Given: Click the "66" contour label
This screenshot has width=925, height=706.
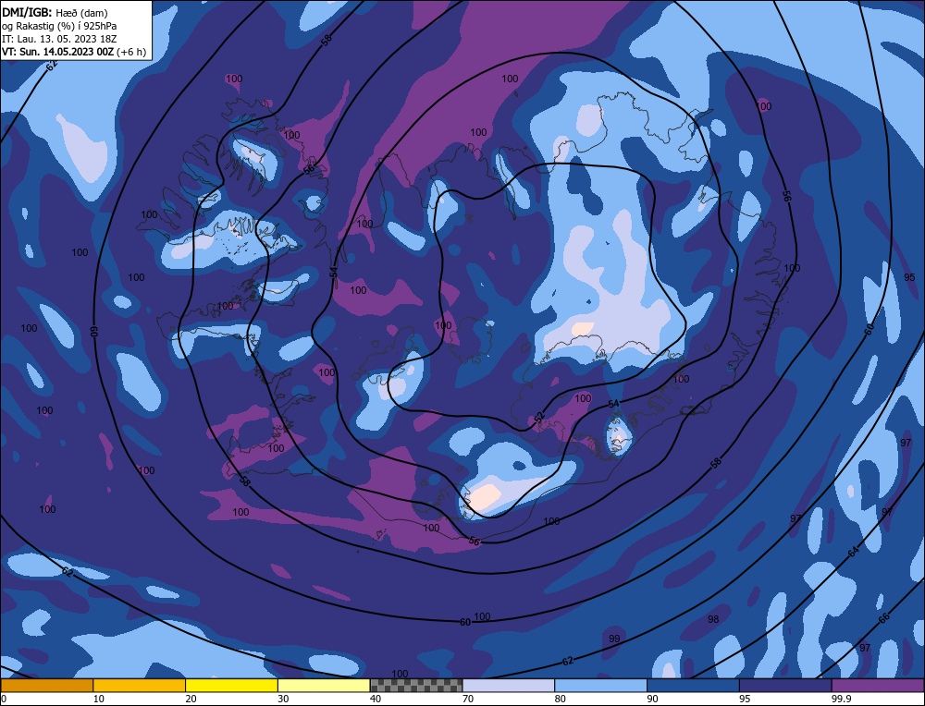Looking at the screenshot, I should (x=883, y=618).
